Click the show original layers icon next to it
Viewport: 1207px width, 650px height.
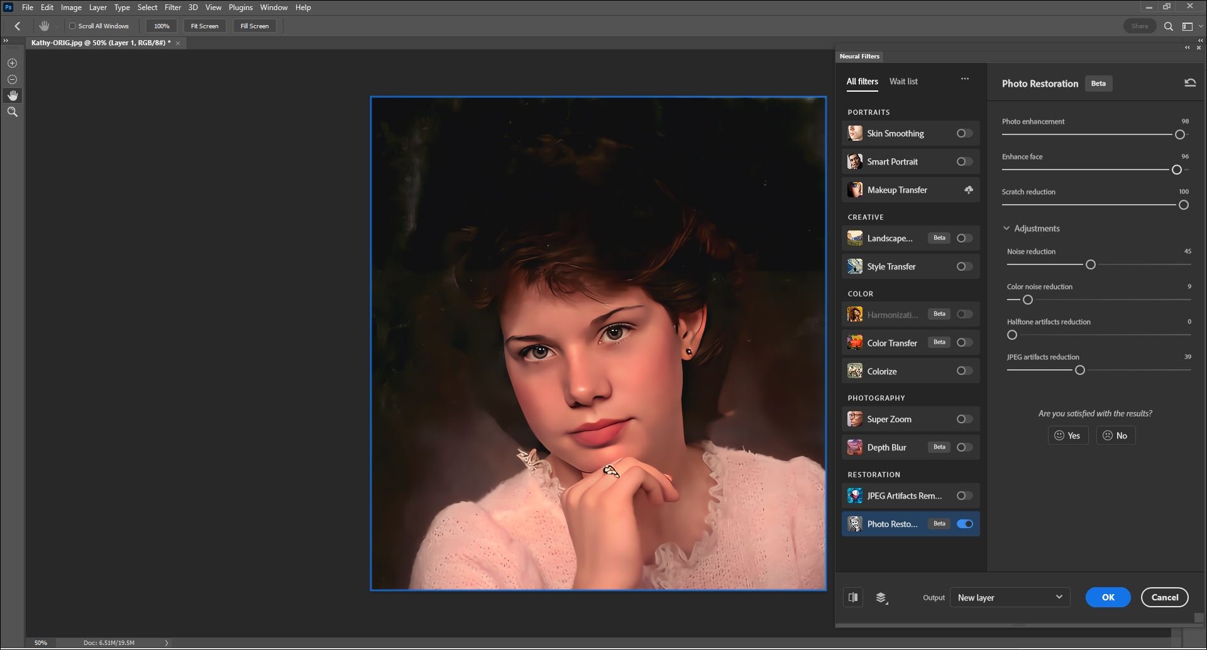(881, 597)
